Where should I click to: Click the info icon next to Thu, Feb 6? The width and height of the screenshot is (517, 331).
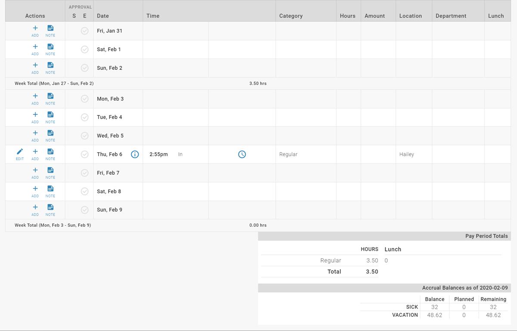(x=135, y=154)
